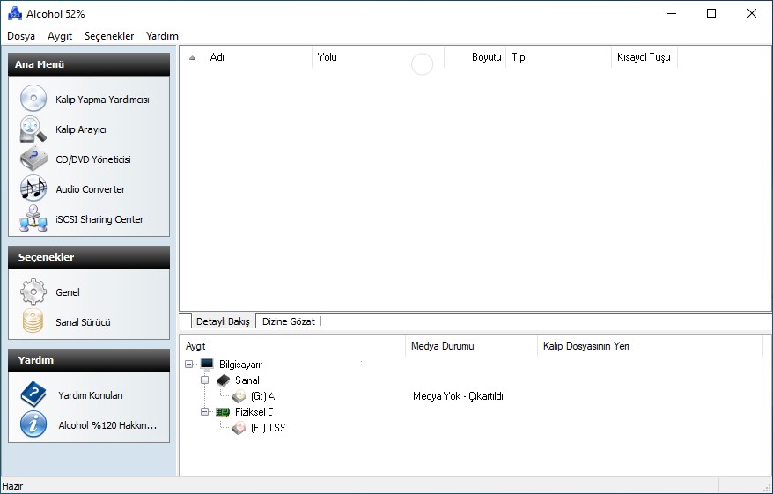This screenshot has height=494, width=773.
Task: Open Alcohol %120 Hakkında link
Action: (107, 425)
